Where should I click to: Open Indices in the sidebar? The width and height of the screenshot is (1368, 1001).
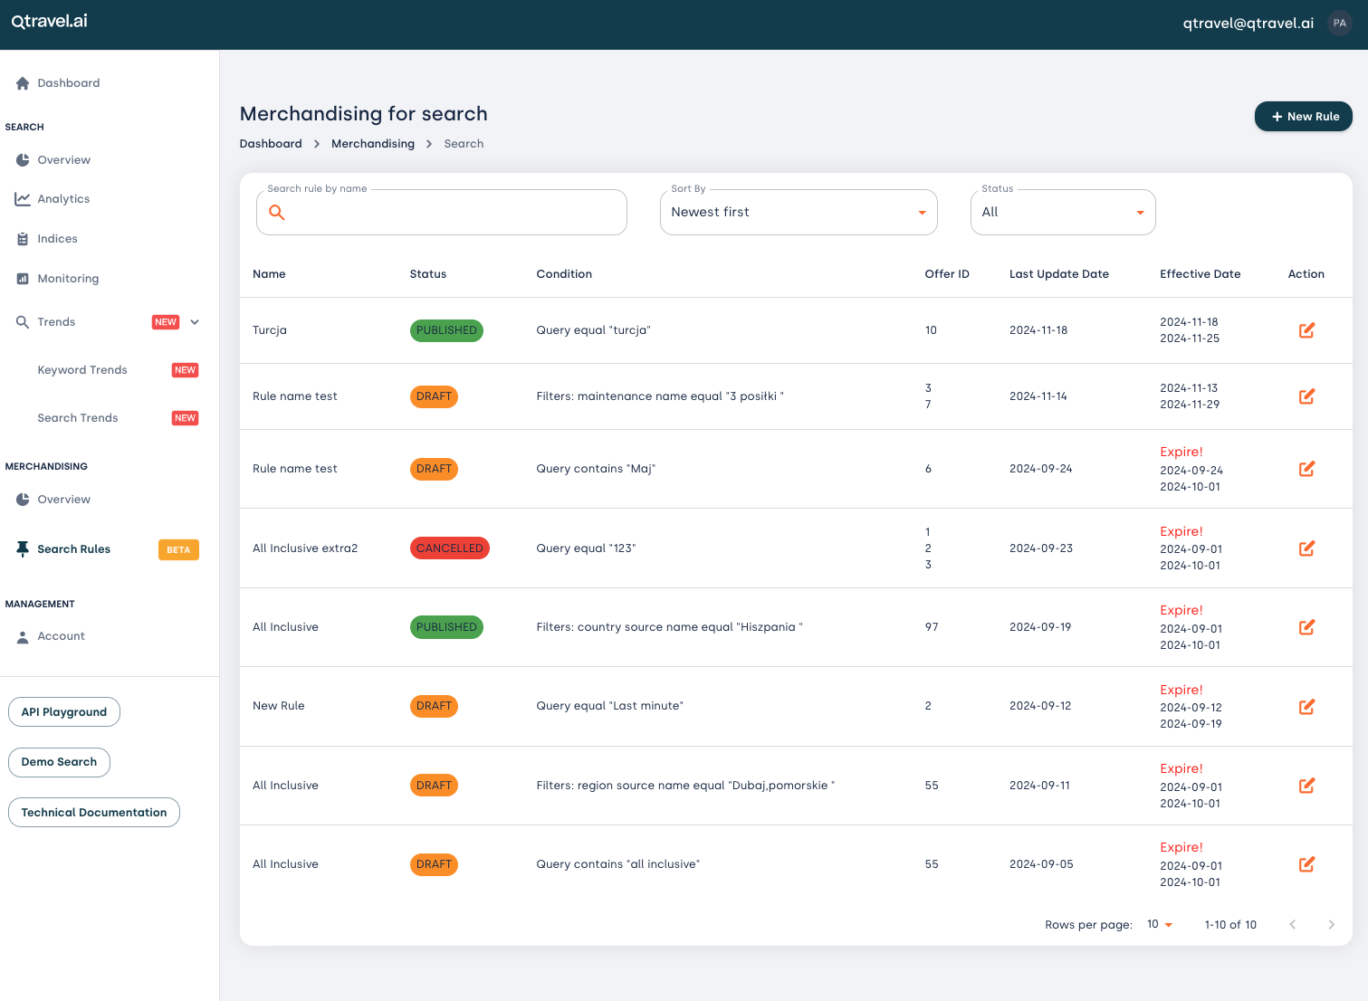tap(57, 239)
